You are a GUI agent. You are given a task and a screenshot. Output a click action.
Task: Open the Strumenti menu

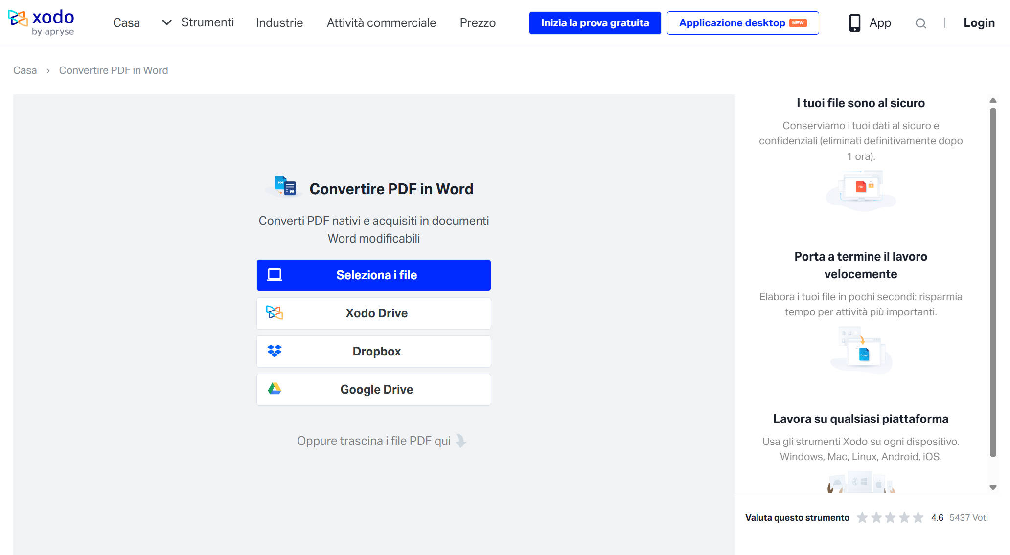[207, 22]
